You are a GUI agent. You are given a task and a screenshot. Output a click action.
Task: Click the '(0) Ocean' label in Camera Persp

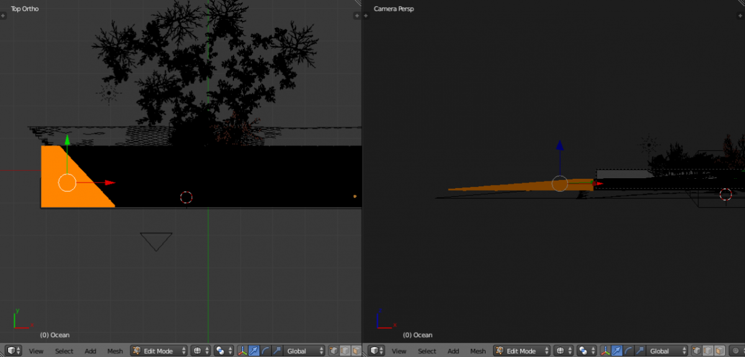point(418,335)
